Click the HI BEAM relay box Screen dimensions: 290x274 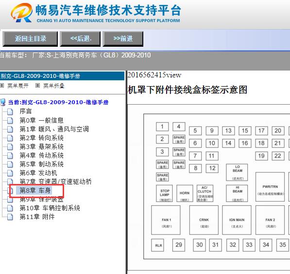237,193
